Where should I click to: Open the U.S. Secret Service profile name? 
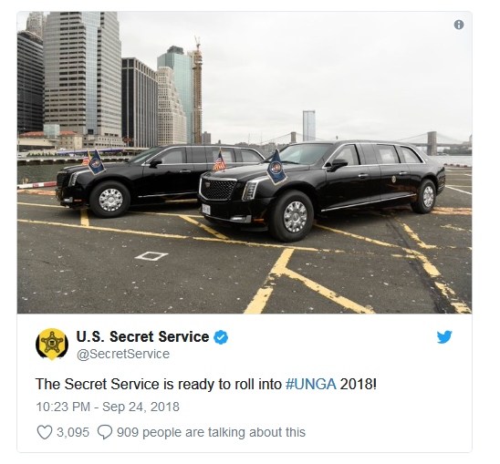click(x=142, y=337)
